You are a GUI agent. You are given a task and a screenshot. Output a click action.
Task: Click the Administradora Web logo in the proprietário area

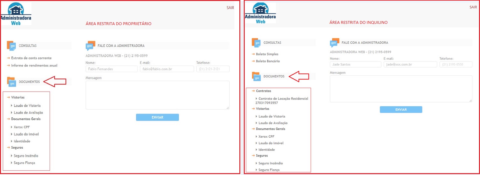pos(16,14)
